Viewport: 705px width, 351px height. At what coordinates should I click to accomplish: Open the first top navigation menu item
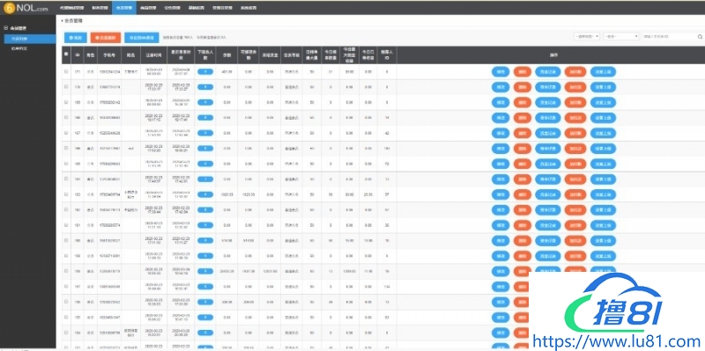72,8
